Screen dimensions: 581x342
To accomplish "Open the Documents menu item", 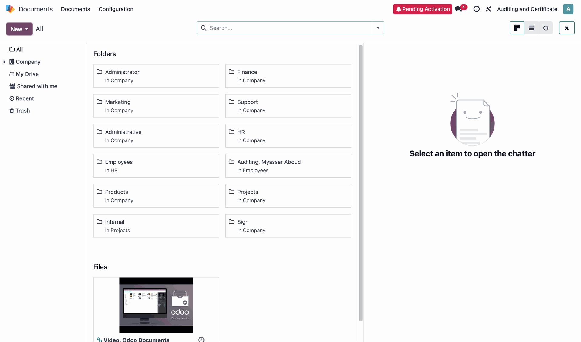I will coord(75,9).
